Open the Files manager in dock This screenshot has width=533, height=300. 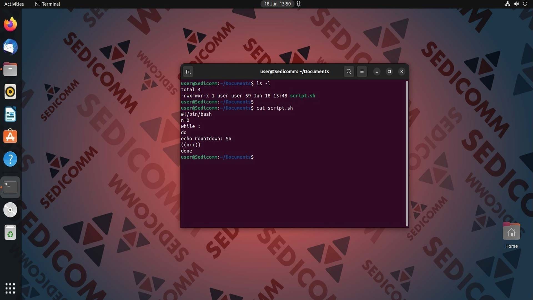click(10, 69)
